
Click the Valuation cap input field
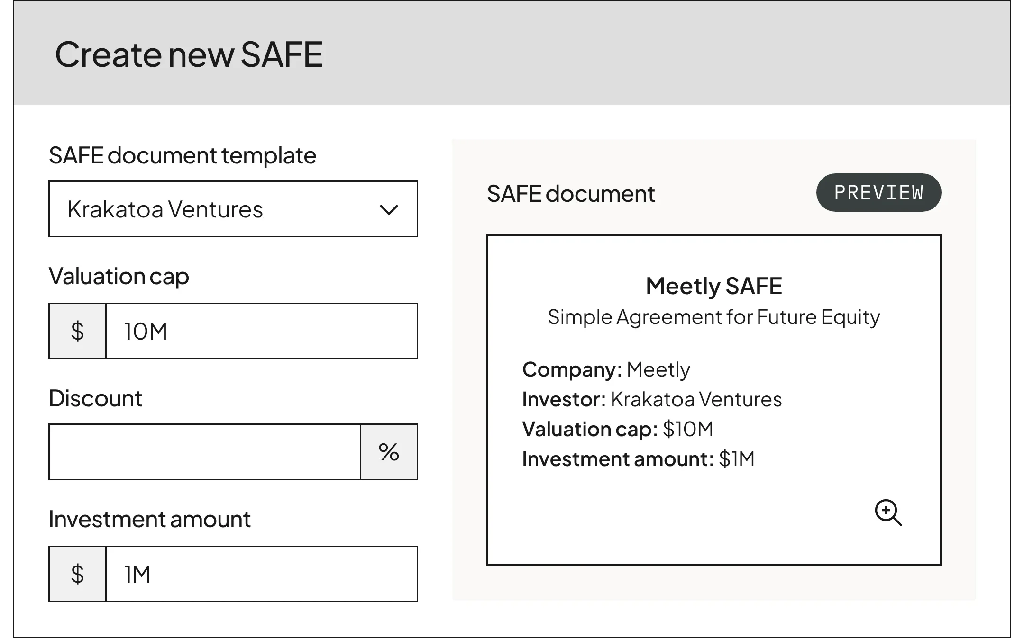[x=262, y=331]
